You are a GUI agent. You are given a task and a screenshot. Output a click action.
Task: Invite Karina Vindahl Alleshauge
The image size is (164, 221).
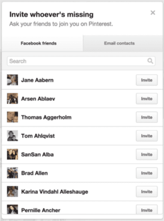tap(147, 192)
